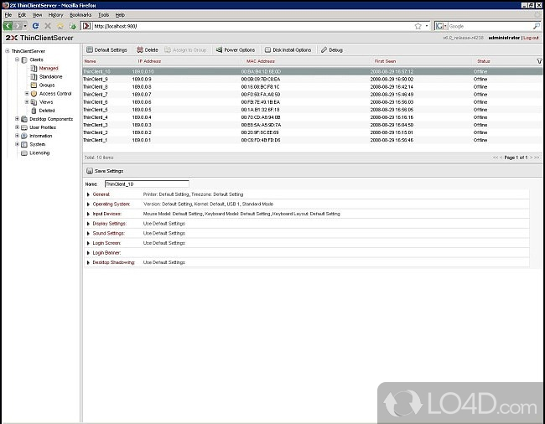The width and height of the screenshot is (545, 424).
Task: Expand the Desktop Components branch
Action: pyautogui.click(x=17, y=119)
